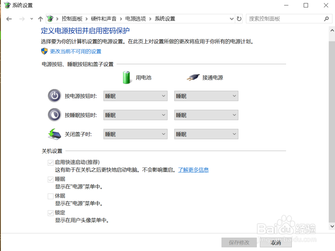
Task: Click 系统设置 breadcrumb
Action: (165, 19)
